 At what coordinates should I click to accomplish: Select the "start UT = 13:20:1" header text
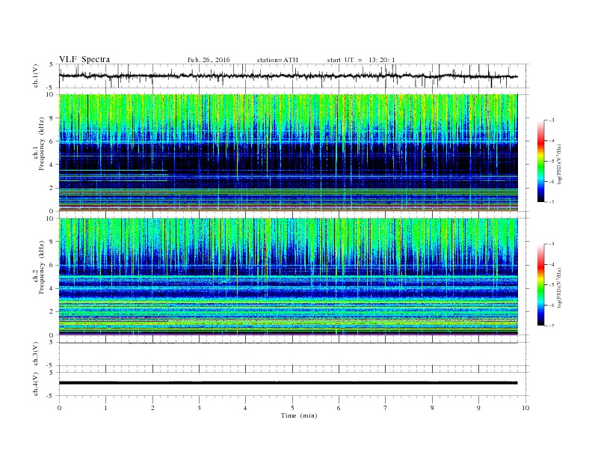pos(361,60)
